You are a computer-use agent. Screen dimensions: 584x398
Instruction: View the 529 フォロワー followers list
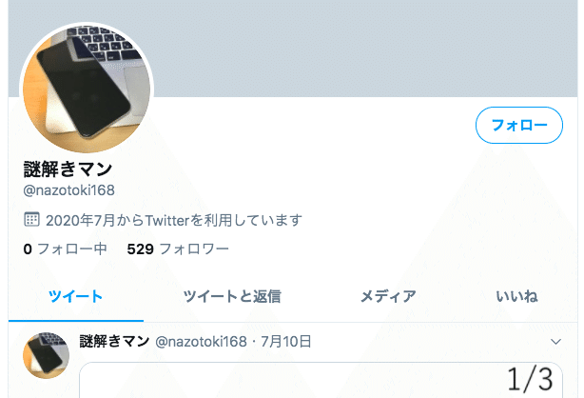(x=178, y=249)
